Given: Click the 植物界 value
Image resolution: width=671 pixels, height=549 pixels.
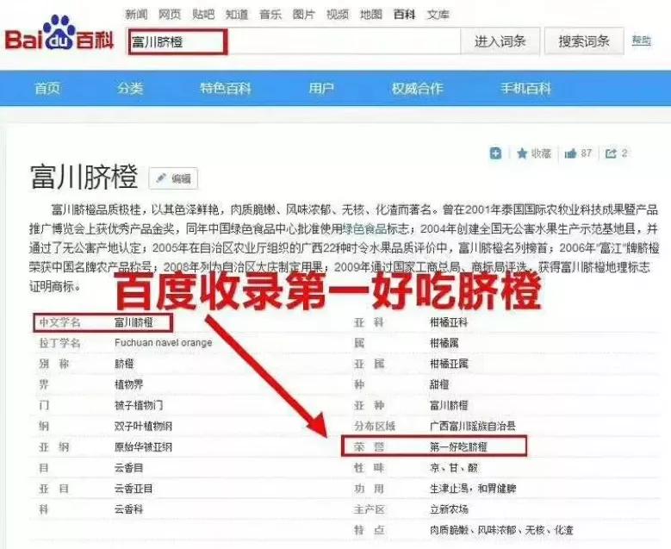Looking at the screenshot, I should pos(129,384).
